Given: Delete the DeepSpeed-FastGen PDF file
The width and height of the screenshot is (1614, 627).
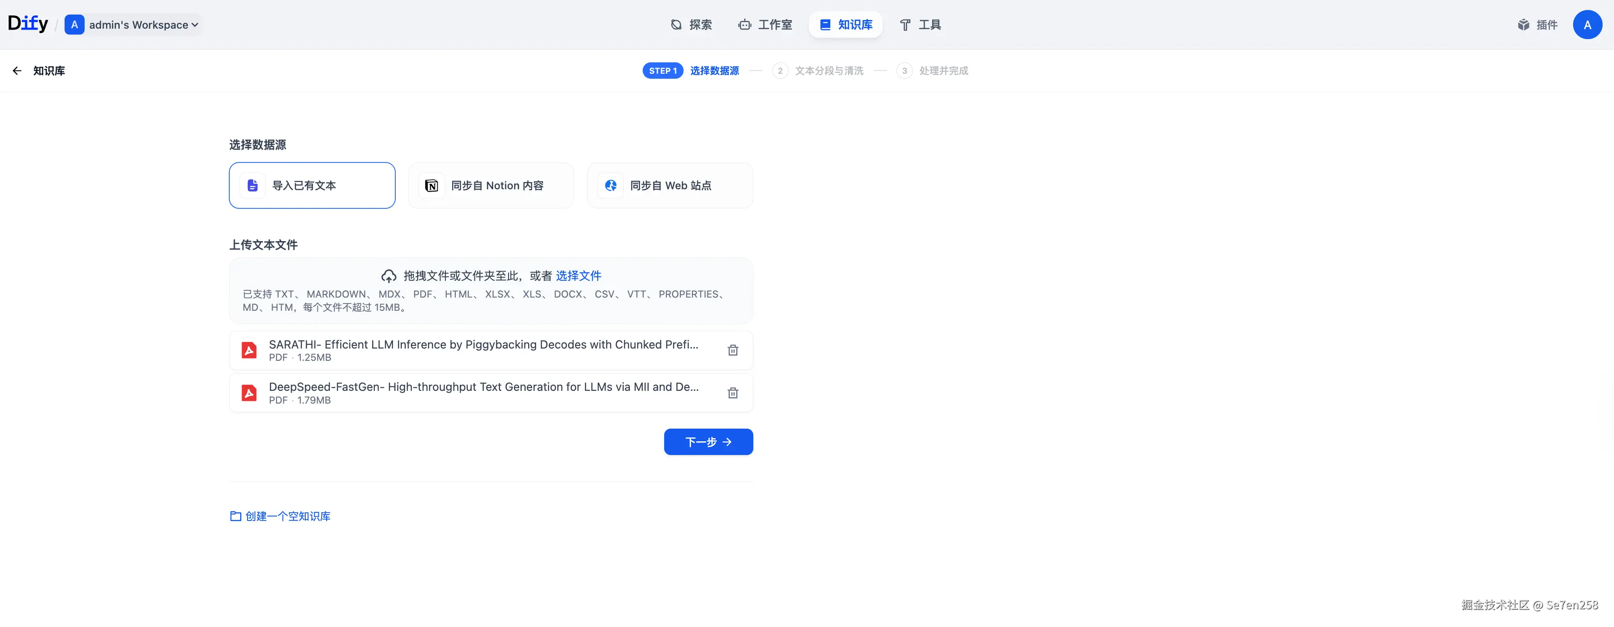Looking at the screenshot, I should click(x=732, y=393).
